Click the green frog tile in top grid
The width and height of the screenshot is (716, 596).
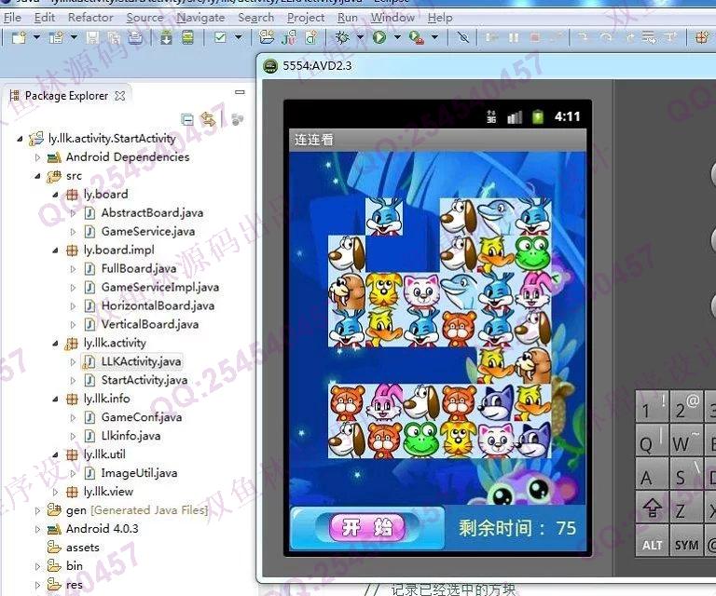[532, 253]
